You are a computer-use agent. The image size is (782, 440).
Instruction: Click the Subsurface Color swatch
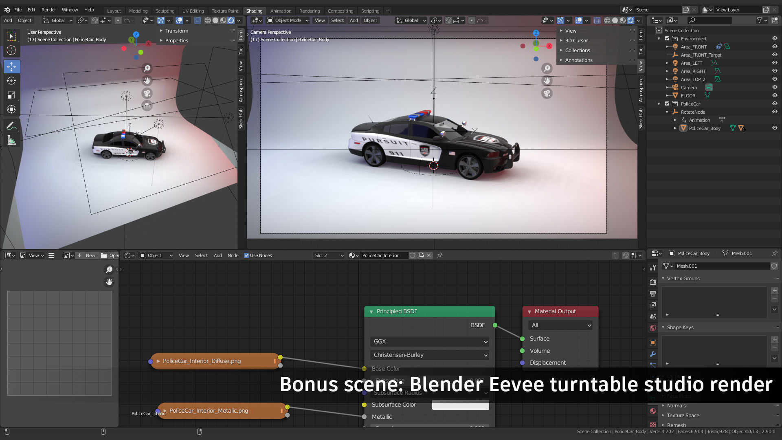pyautogui.click(x=460, y=405)
